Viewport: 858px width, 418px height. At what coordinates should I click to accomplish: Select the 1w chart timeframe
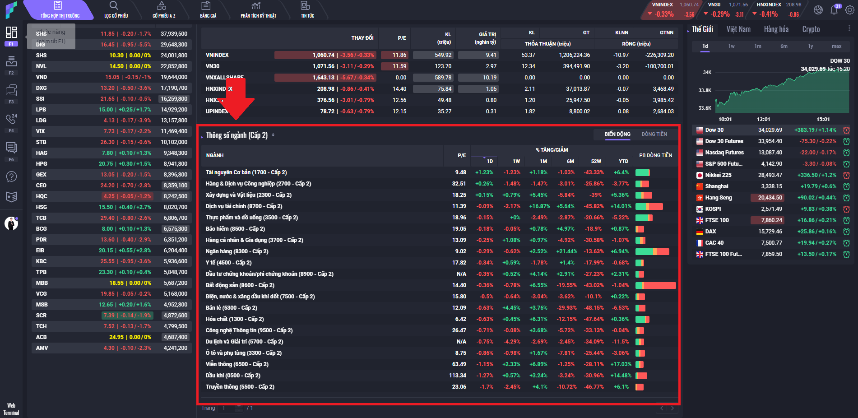point(731,46)
